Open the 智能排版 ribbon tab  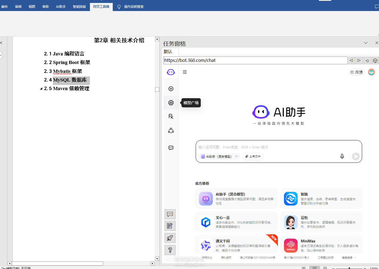click(x=79, y=7)
